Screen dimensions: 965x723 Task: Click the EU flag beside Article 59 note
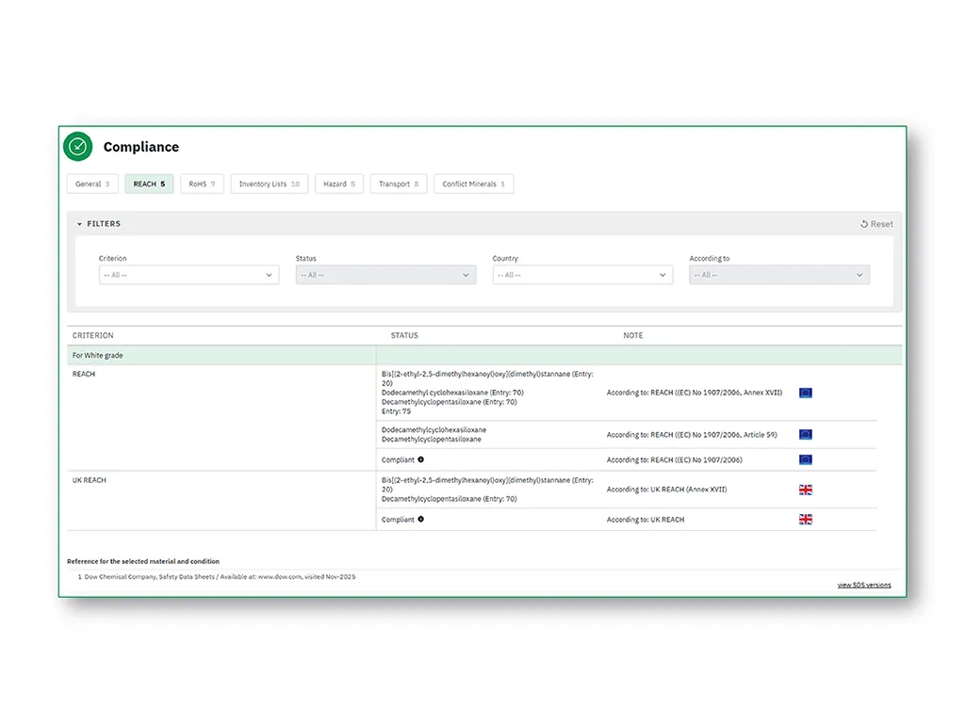pyautogui.click(x=806, y=435)
